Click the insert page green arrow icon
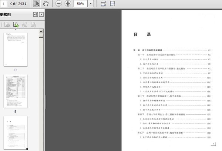The height and width of the screenshot is (151, 222). click(16, 25)
